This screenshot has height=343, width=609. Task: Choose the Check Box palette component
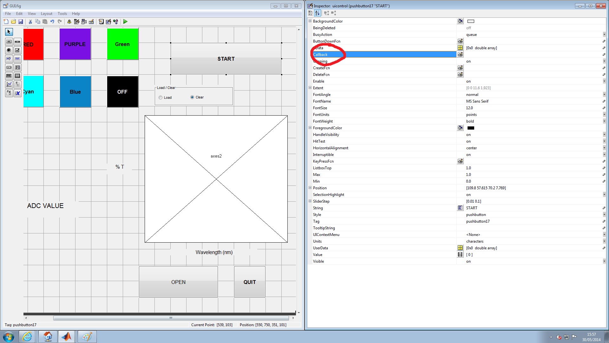pyautogui.click(x=17, y=50)
